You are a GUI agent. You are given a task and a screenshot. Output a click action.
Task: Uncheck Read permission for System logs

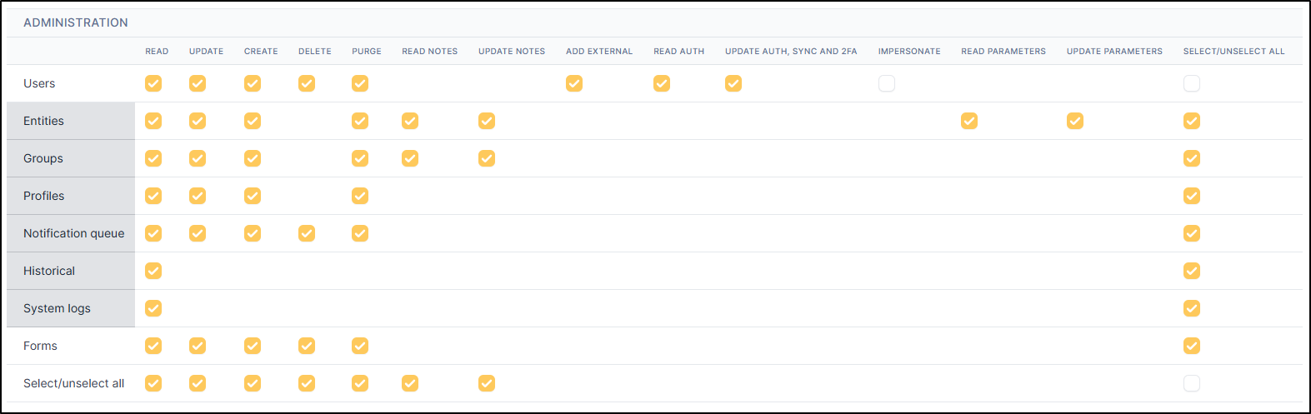[153, 308]
